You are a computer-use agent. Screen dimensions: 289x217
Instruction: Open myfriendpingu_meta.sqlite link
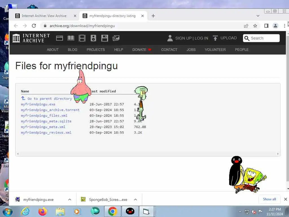point(46,121)
